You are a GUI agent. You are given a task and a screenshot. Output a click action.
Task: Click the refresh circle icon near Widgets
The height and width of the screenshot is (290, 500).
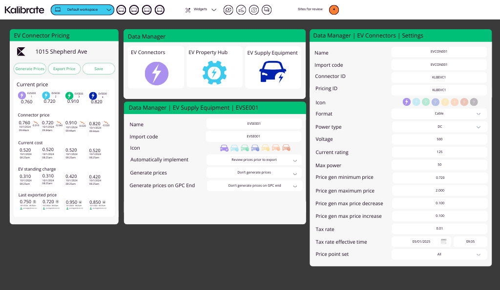(253, 9)
